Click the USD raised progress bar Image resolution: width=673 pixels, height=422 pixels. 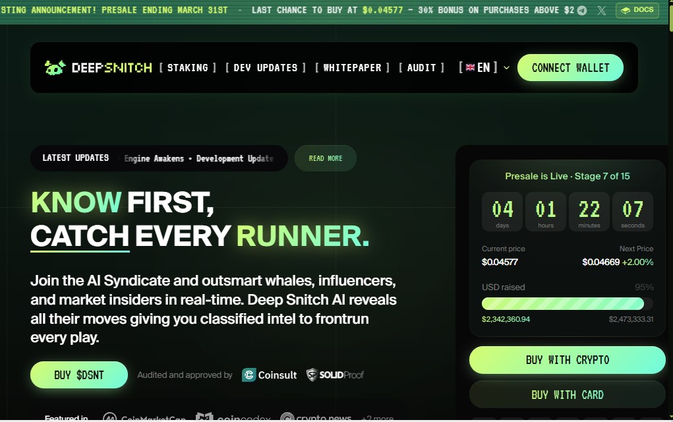coord(567,303)
